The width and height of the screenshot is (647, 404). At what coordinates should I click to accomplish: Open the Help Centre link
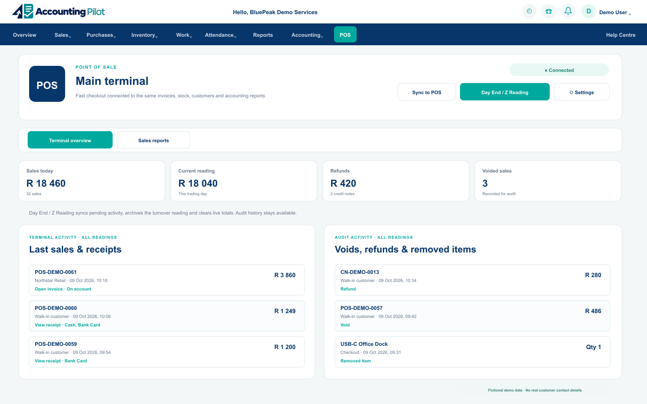tap(621, 35)
